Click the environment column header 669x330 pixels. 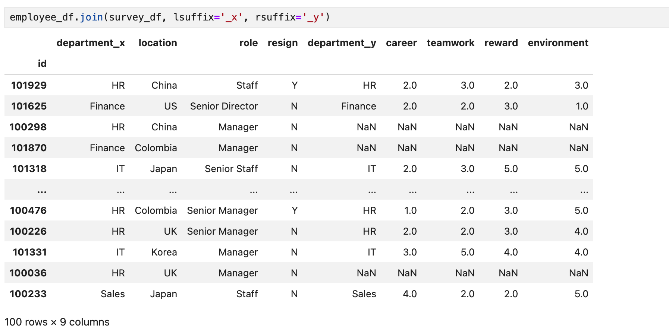[558, 43]
